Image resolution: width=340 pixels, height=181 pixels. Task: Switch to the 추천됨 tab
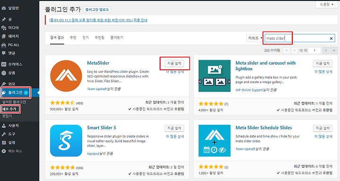[100, 38]
